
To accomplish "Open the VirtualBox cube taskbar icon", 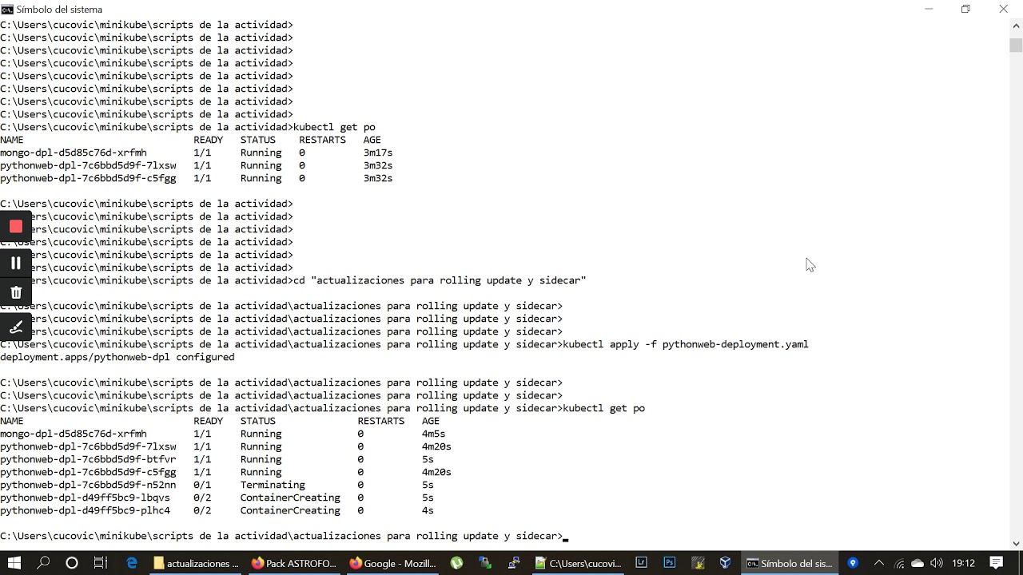I will pyautogui.click(x=726, y=563).
